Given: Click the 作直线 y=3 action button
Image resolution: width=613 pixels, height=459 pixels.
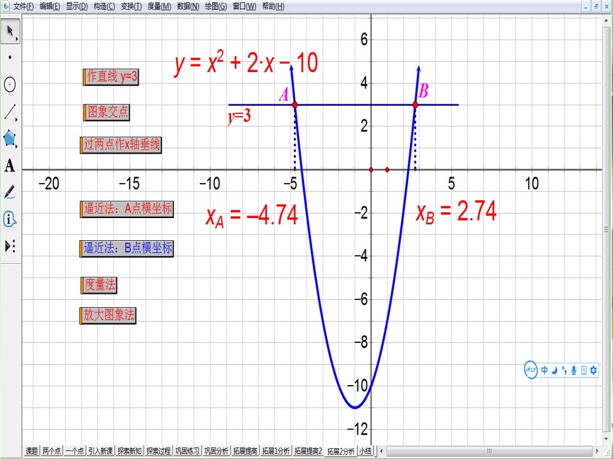Looking at the screenshot, I should click(111, 77).
